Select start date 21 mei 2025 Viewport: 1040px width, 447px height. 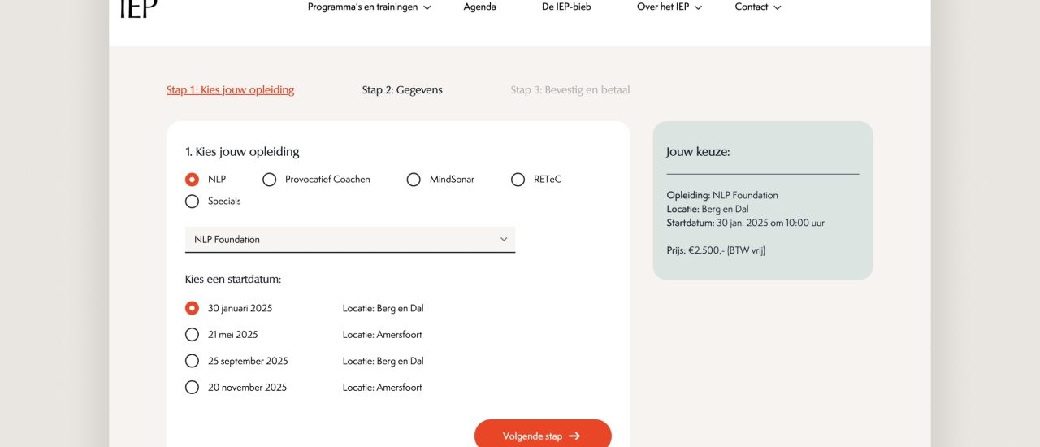pos(192,335)
